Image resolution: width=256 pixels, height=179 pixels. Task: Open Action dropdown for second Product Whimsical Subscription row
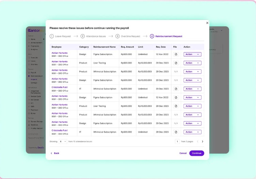[x=192, y=115]
